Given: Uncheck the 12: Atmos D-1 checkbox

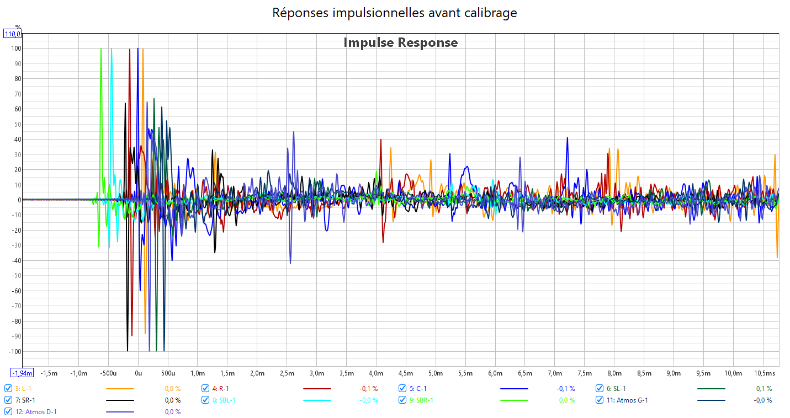Looking at the screenshot, I should pyautogui.click(x=8, y=411).
